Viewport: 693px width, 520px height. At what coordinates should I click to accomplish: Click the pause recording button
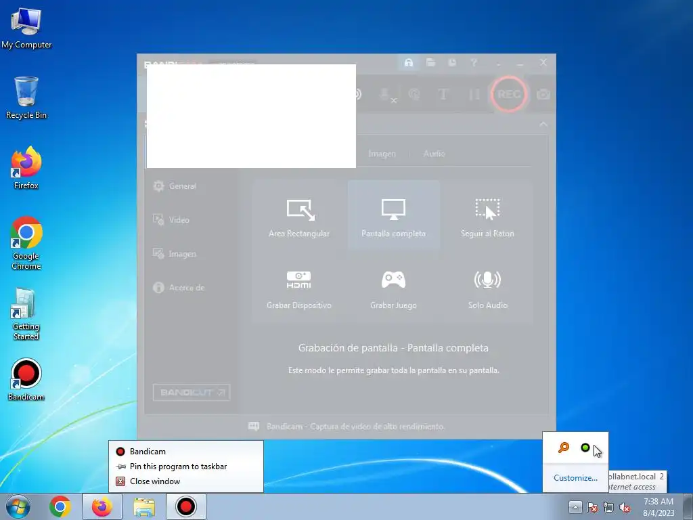coord(474,94)
